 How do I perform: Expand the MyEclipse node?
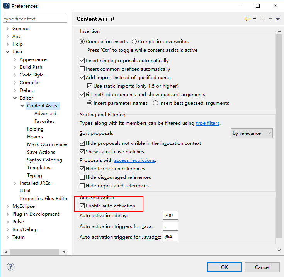(x=8, y=206)
